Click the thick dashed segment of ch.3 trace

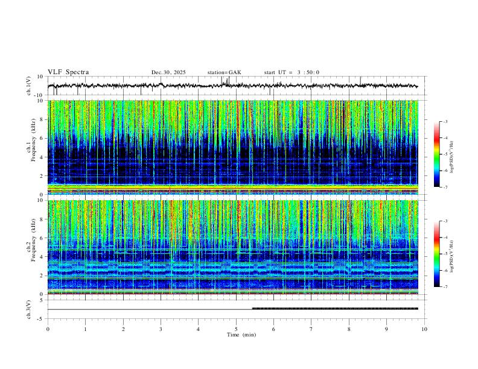(x=335, y=309)
